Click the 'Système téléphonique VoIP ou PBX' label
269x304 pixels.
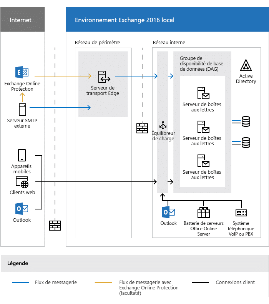pos(241,229)
